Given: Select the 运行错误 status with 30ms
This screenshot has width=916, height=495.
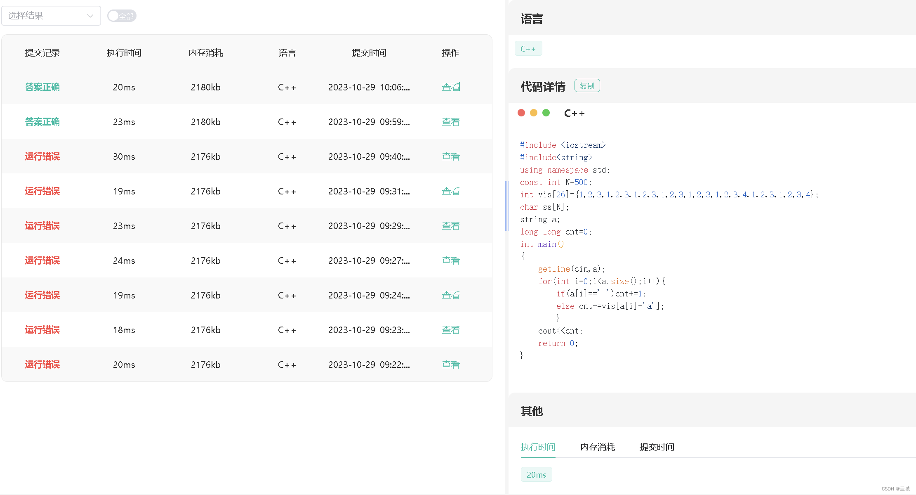Looking at the screenshot, I should pos(42,156).
